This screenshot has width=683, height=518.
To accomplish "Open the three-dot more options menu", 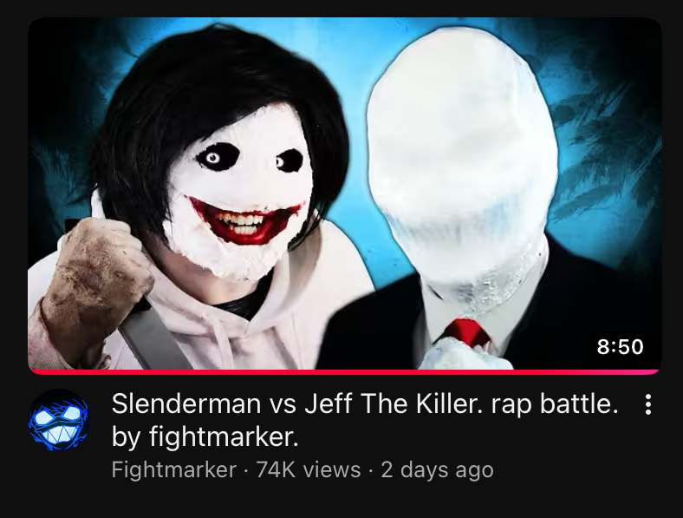I will [x=648, y=404].
